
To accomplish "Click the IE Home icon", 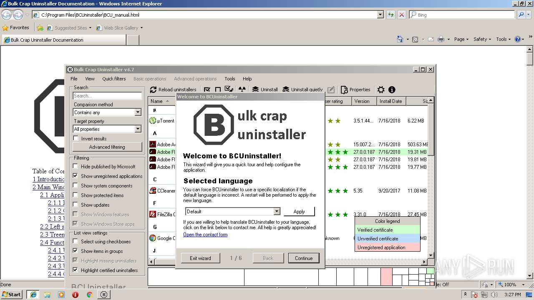I will [x=400, y=39].
